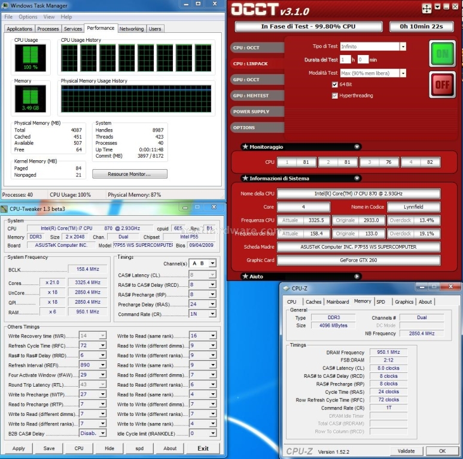Switch to the Users tab in Task Manager

[155, 29]
